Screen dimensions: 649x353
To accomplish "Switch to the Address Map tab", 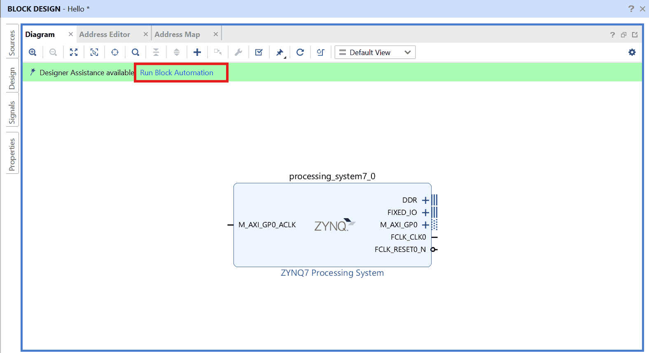I will 177,35.
